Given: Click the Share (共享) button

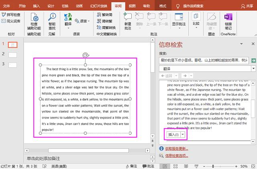Looking at the screenshot, I should (247, 6).
